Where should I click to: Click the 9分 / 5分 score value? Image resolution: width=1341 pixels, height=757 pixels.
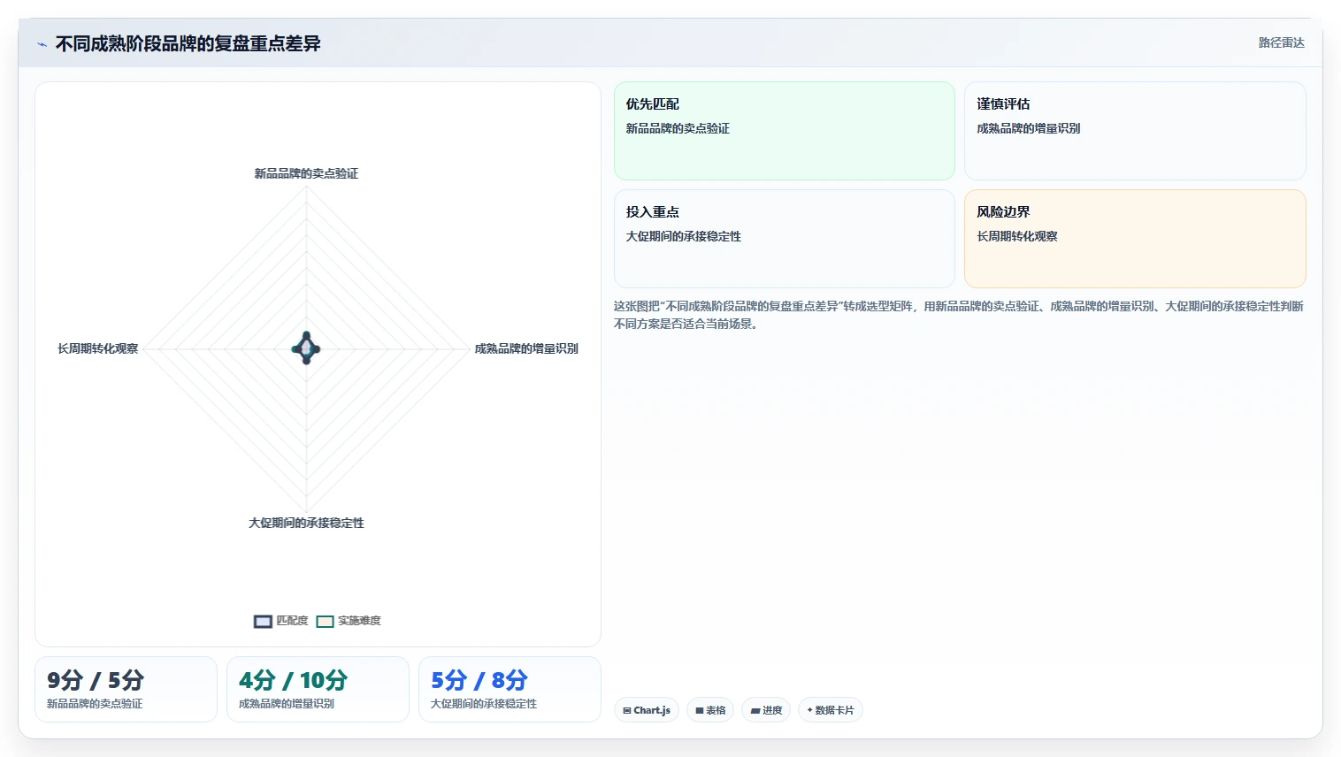point(96,680)
